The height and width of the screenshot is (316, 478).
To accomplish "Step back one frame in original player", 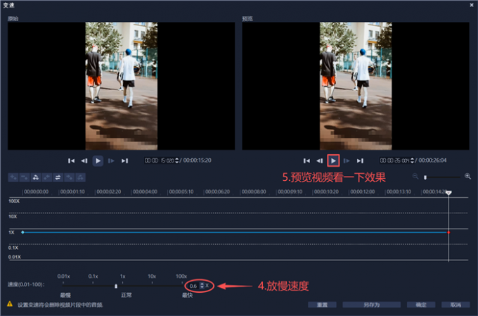I will click(x=84, y=161).
